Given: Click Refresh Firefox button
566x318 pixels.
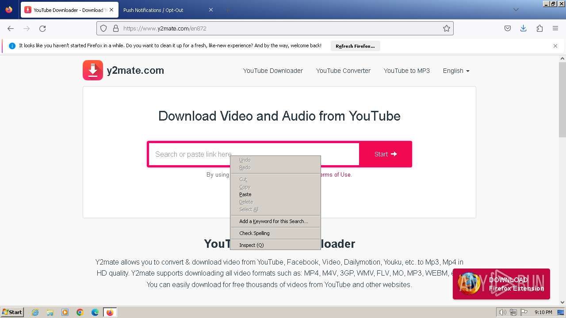Looking at the screenshot, I should 355,46.
